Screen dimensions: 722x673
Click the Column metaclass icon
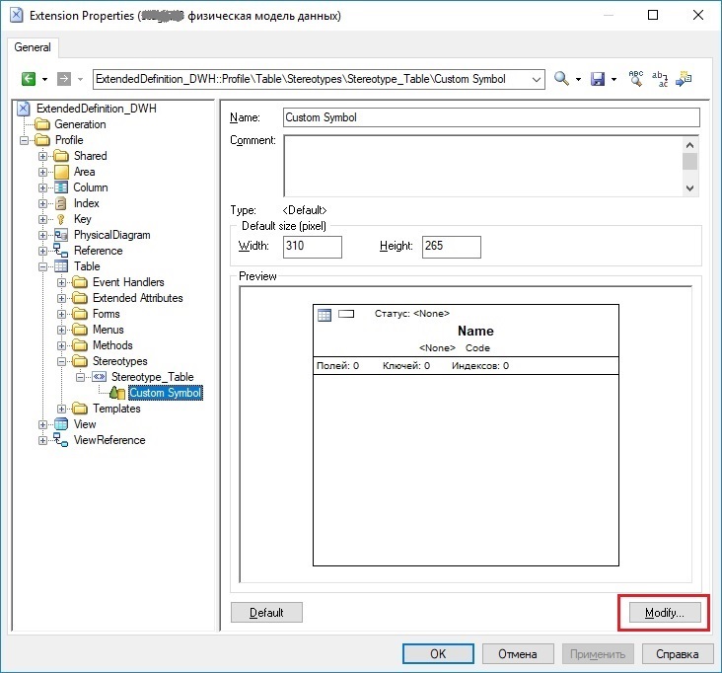tap(61, 187)
